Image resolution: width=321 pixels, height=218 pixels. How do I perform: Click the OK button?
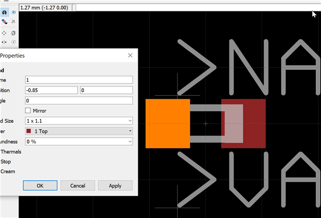[x=40, y=185]
